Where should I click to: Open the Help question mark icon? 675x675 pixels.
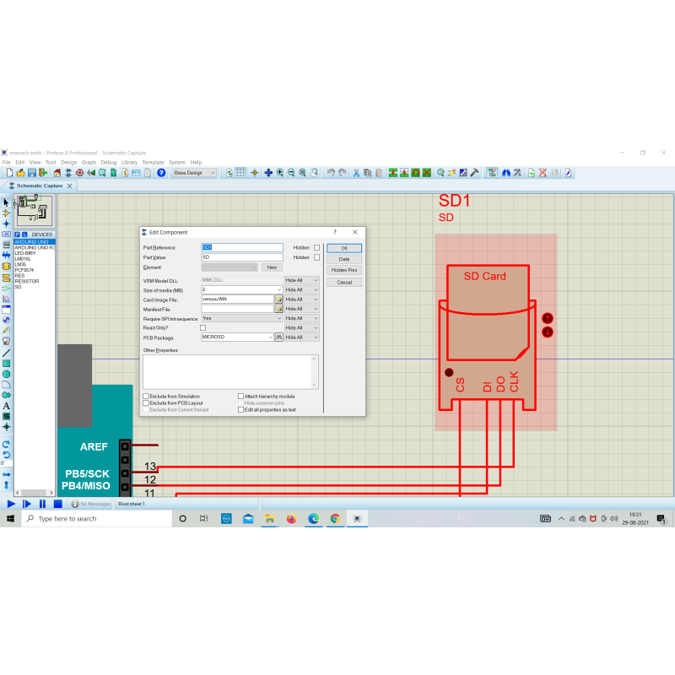[160, 172]
